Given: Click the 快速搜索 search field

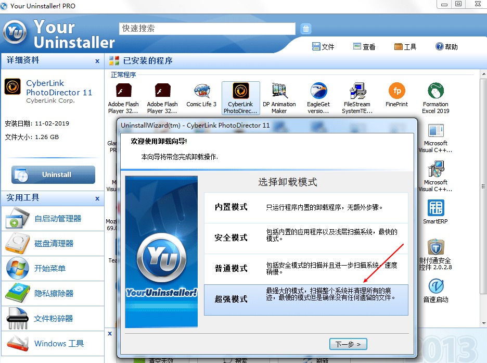Looking at the screenshot, I should [x=207, y=29].
